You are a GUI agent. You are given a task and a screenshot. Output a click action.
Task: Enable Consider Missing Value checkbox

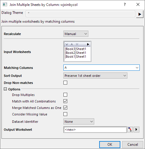click(65, 114)
